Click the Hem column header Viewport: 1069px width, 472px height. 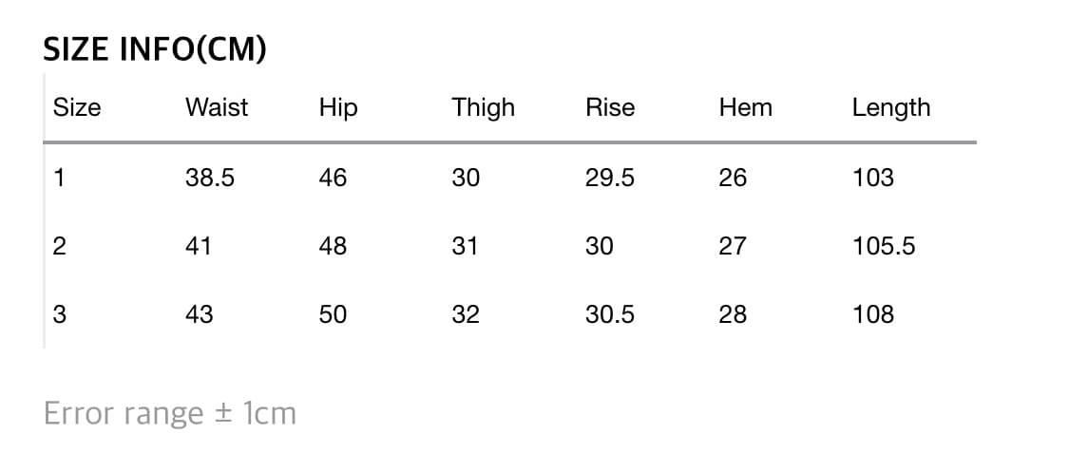746,107
